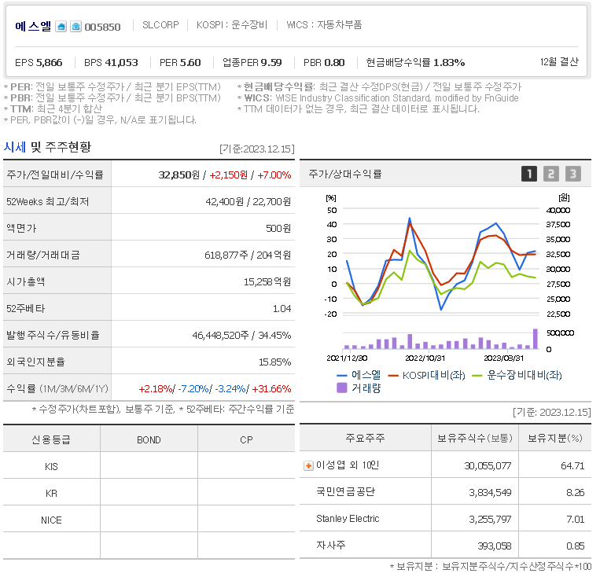The image size is (600, 577).
Task: Select the 업종PER 9.59 value
Action: 252,62
